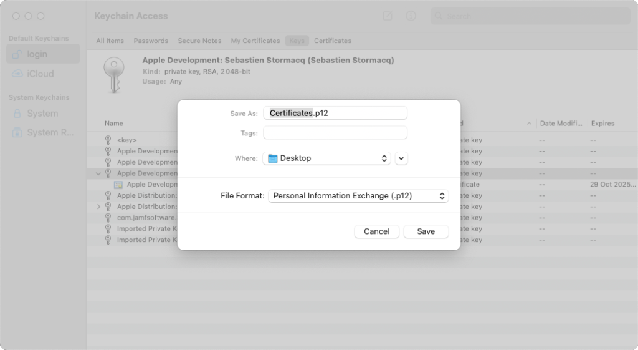Click the large key icon in header
The width and height of the screenshot is (638, 350).
click(114, 75)
